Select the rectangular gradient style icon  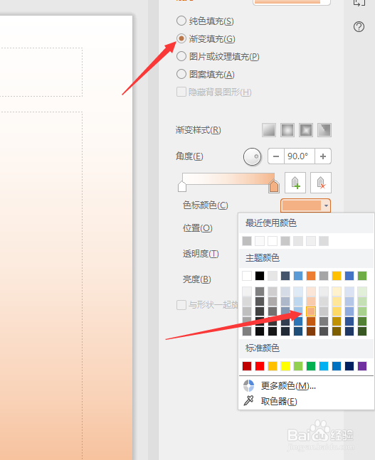(306, 130)
